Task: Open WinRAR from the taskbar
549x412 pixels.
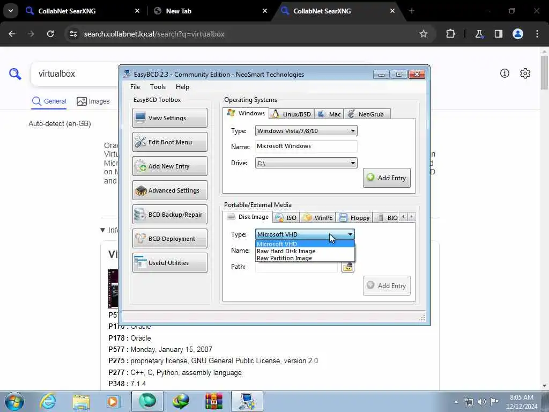Action: (213, 401)
